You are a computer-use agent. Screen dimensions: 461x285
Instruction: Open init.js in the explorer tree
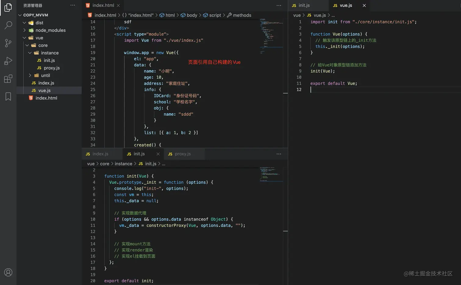click(x=49, y=60)
